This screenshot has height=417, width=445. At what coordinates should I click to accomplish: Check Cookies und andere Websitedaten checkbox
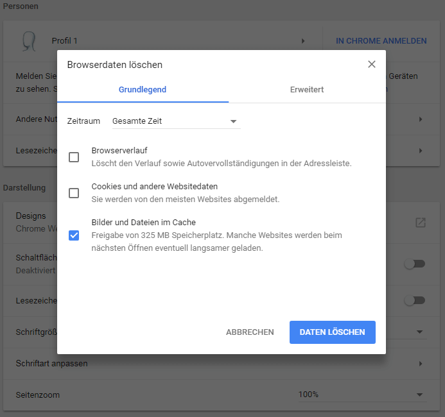tap(74, 193)
